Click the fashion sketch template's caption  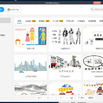click(65, 49)
